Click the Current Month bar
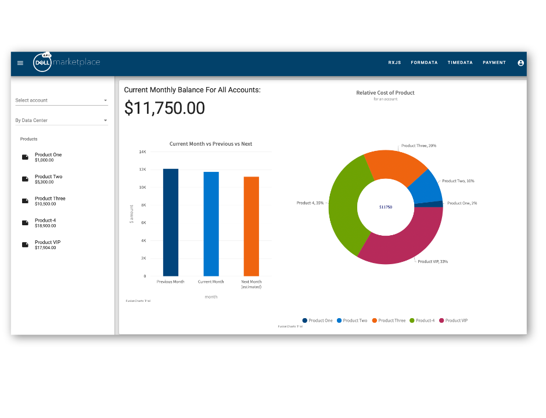This screenshot has height=418, width=546. [x=211, y=224]
